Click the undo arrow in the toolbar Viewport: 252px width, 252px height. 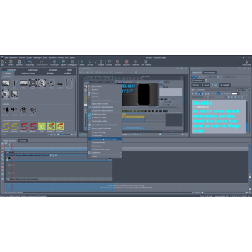(30, 62)
